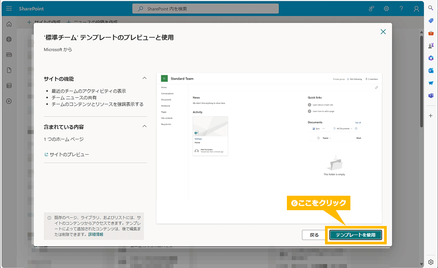Open the sidebar settings gear at bottom

point(431,262)
